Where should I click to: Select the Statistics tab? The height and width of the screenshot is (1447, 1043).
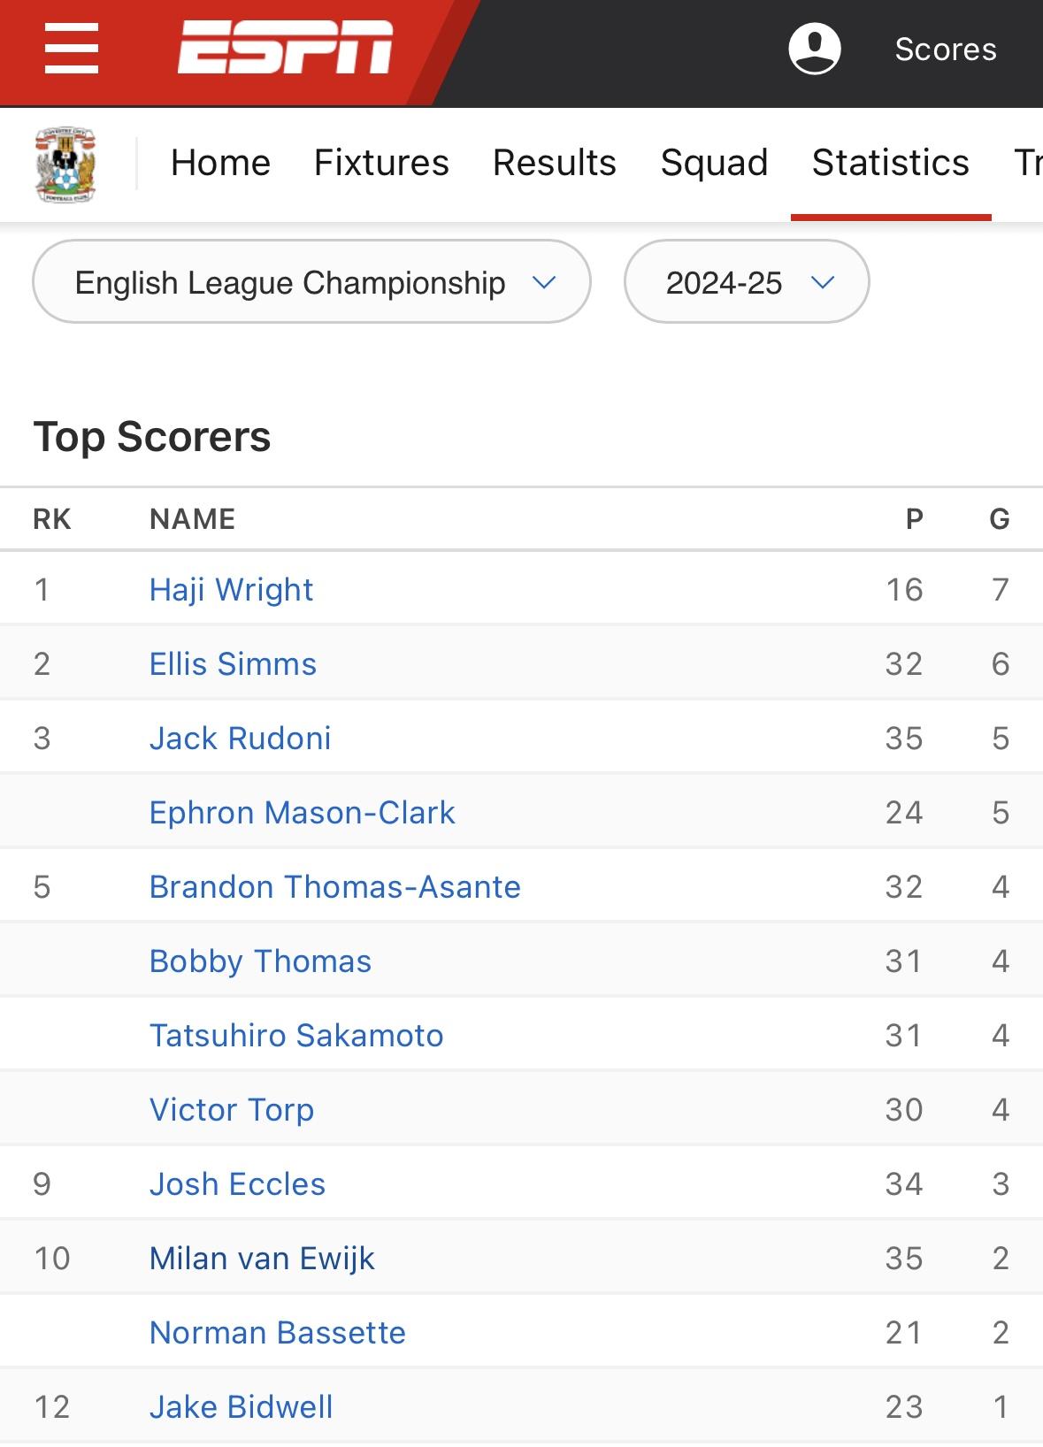(891, 163)
